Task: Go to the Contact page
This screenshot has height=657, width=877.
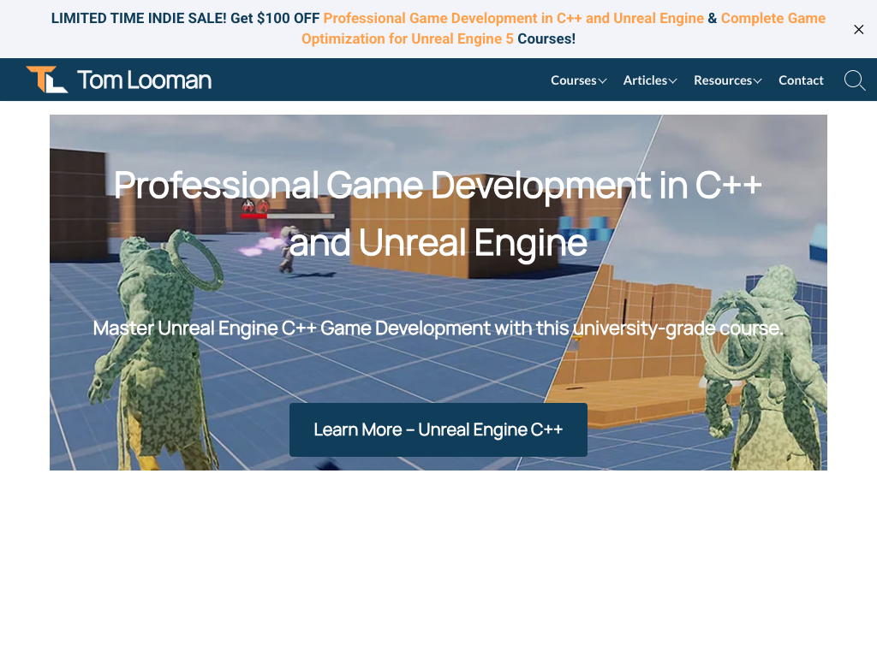Action: pyautogui.click(x=801, y=80)
